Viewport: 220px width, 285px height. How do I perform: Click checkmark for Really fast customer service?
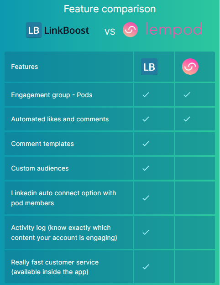click(146, 267)
